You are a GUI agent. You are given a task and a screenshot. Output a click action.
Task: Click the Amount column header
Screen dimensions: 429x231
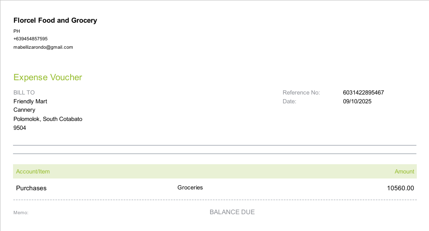(x=404, y=171)
